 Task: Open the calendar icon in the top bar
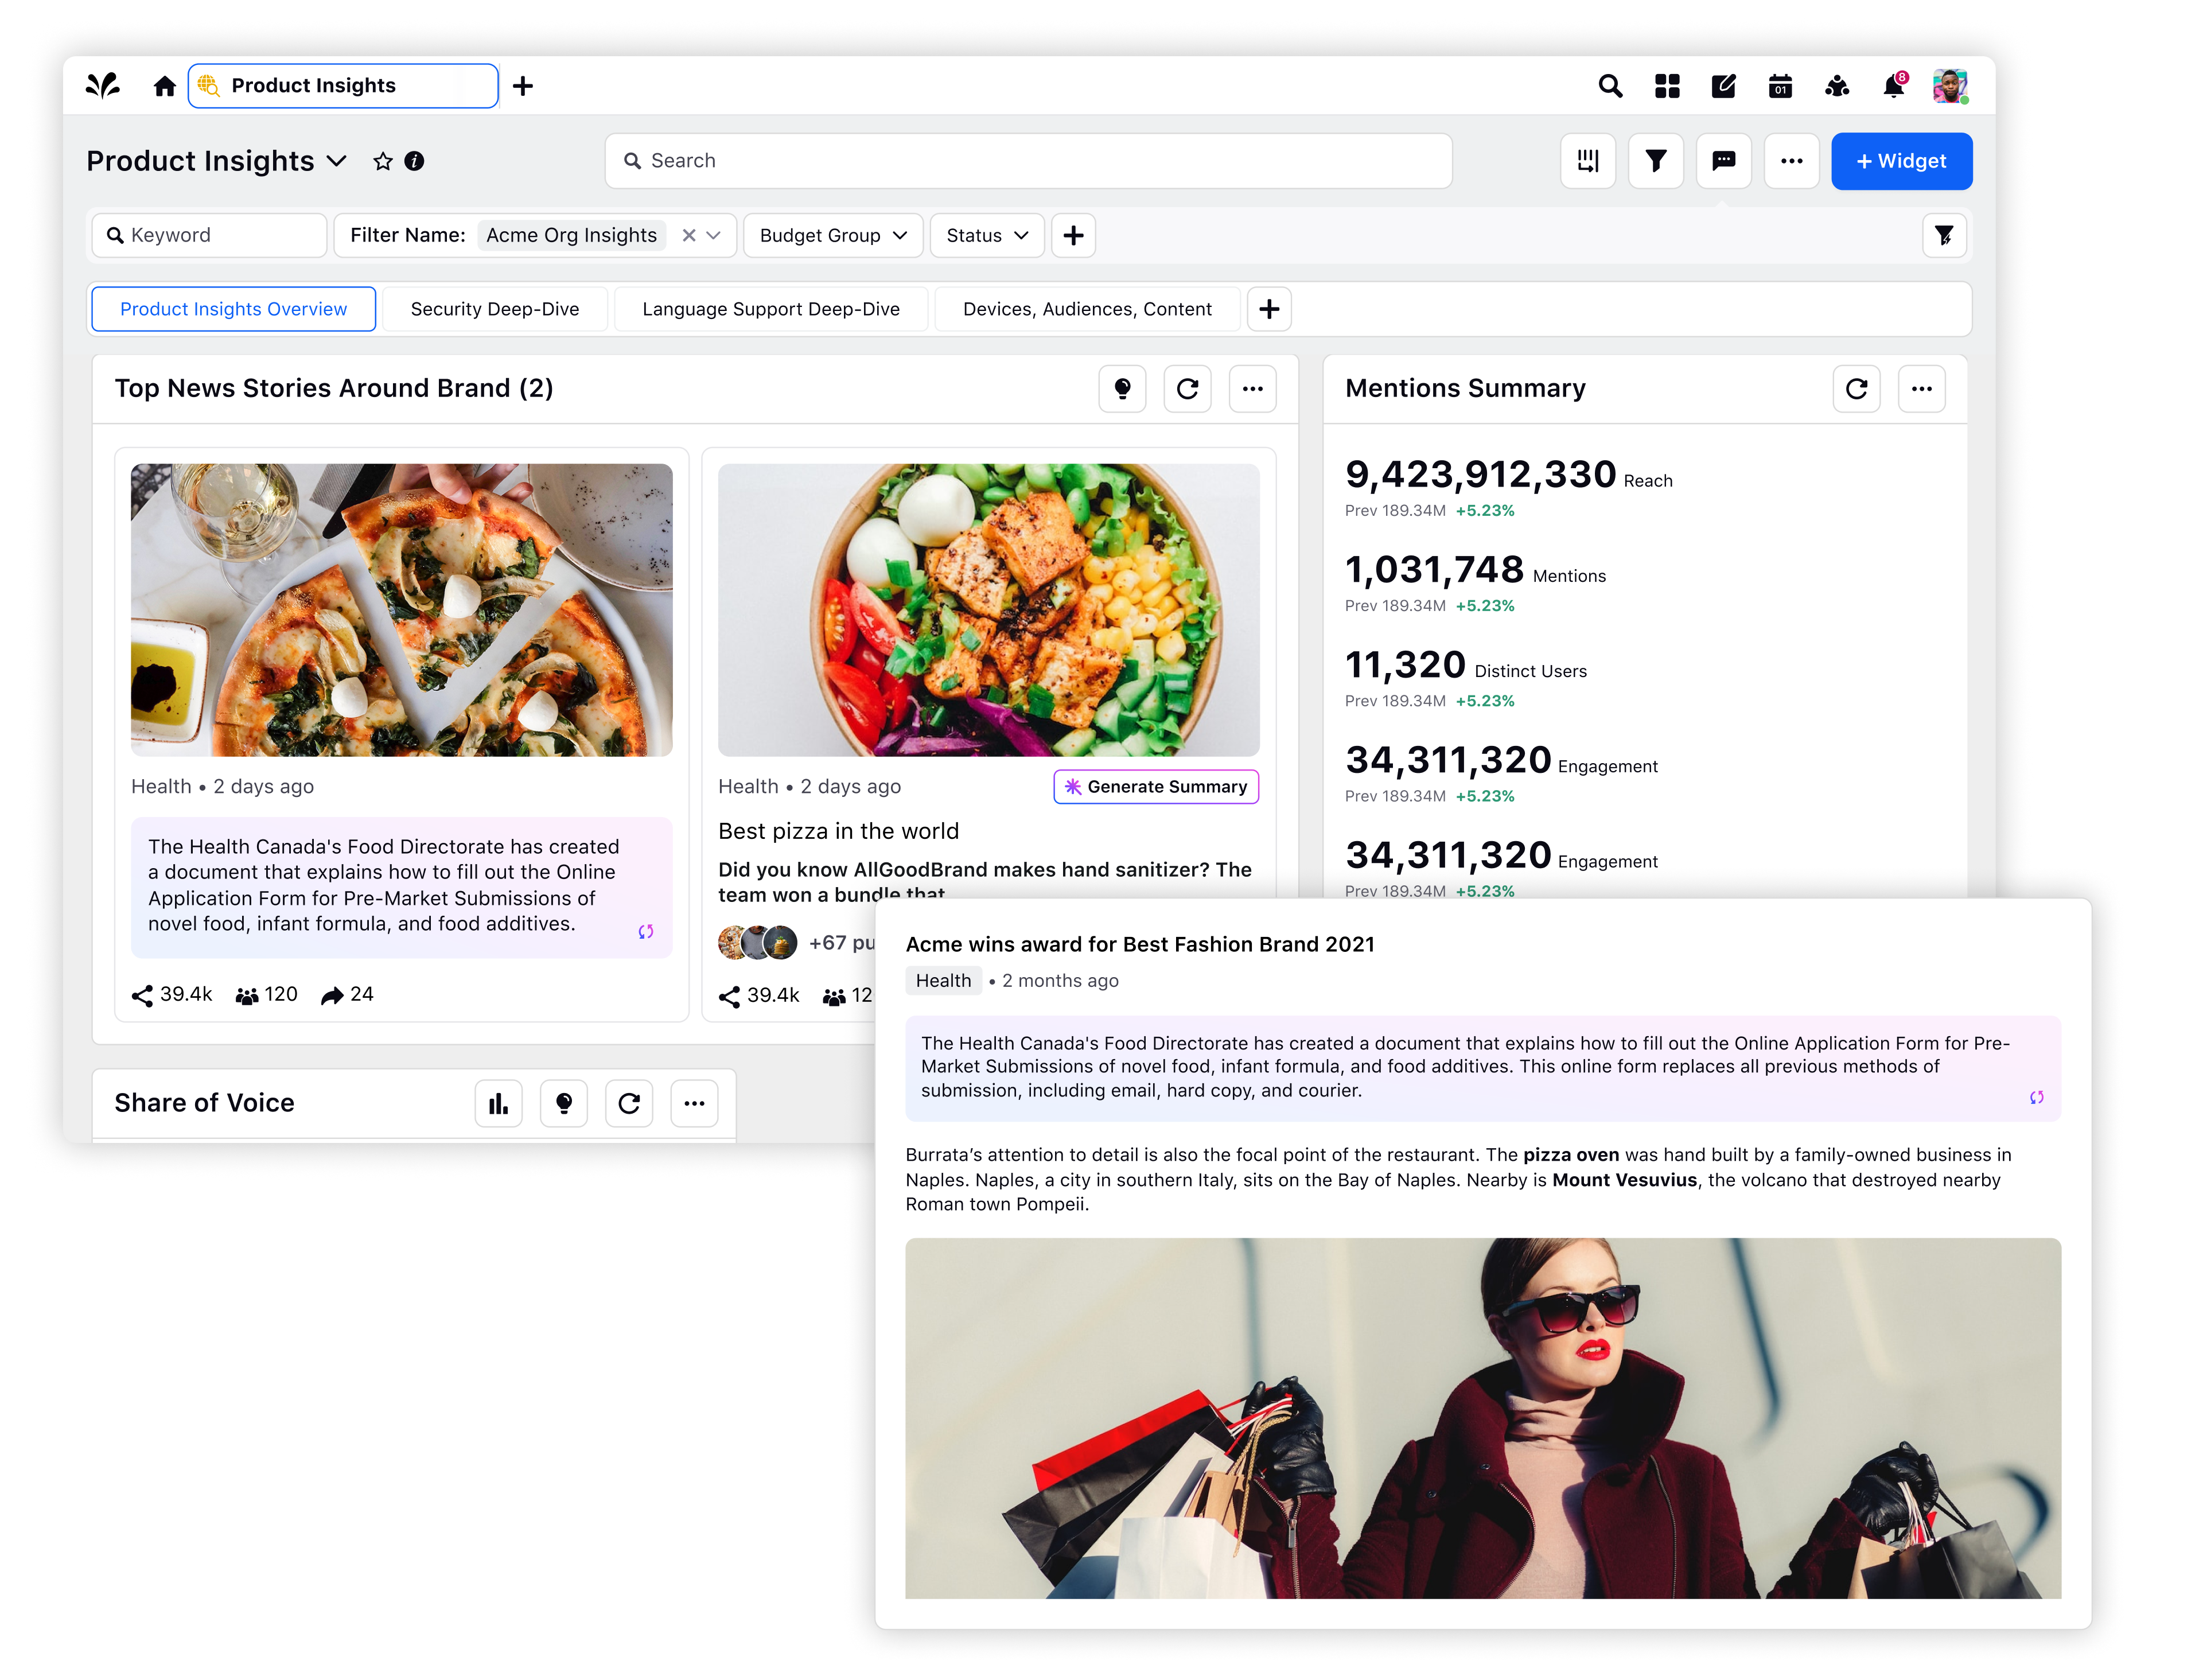click(1780, 87)
